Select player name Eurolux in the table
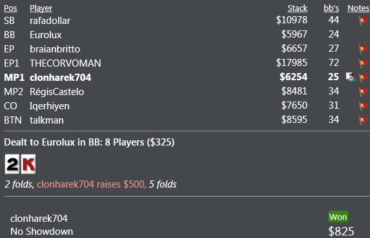This screenshot has width=370, height=238. [x=46, y=35]
